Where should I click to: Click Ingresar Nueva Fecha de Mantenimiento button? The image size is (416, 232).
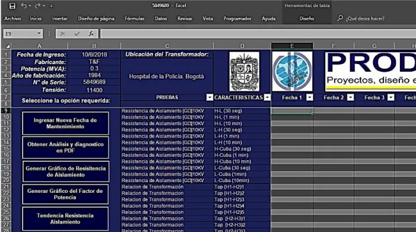pos(65,123)
